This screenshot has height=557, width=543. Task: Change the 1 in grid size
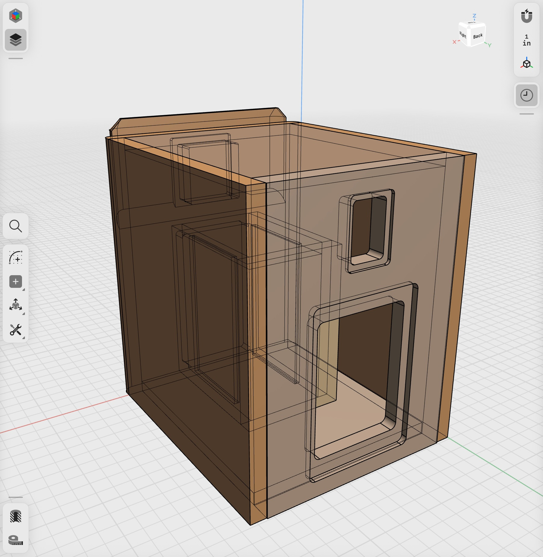[x=527, y=40]
